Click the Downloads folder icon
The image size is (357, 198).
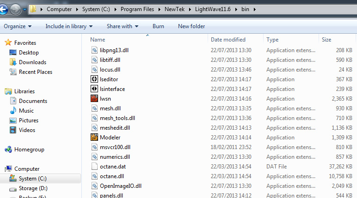(13, 62)
